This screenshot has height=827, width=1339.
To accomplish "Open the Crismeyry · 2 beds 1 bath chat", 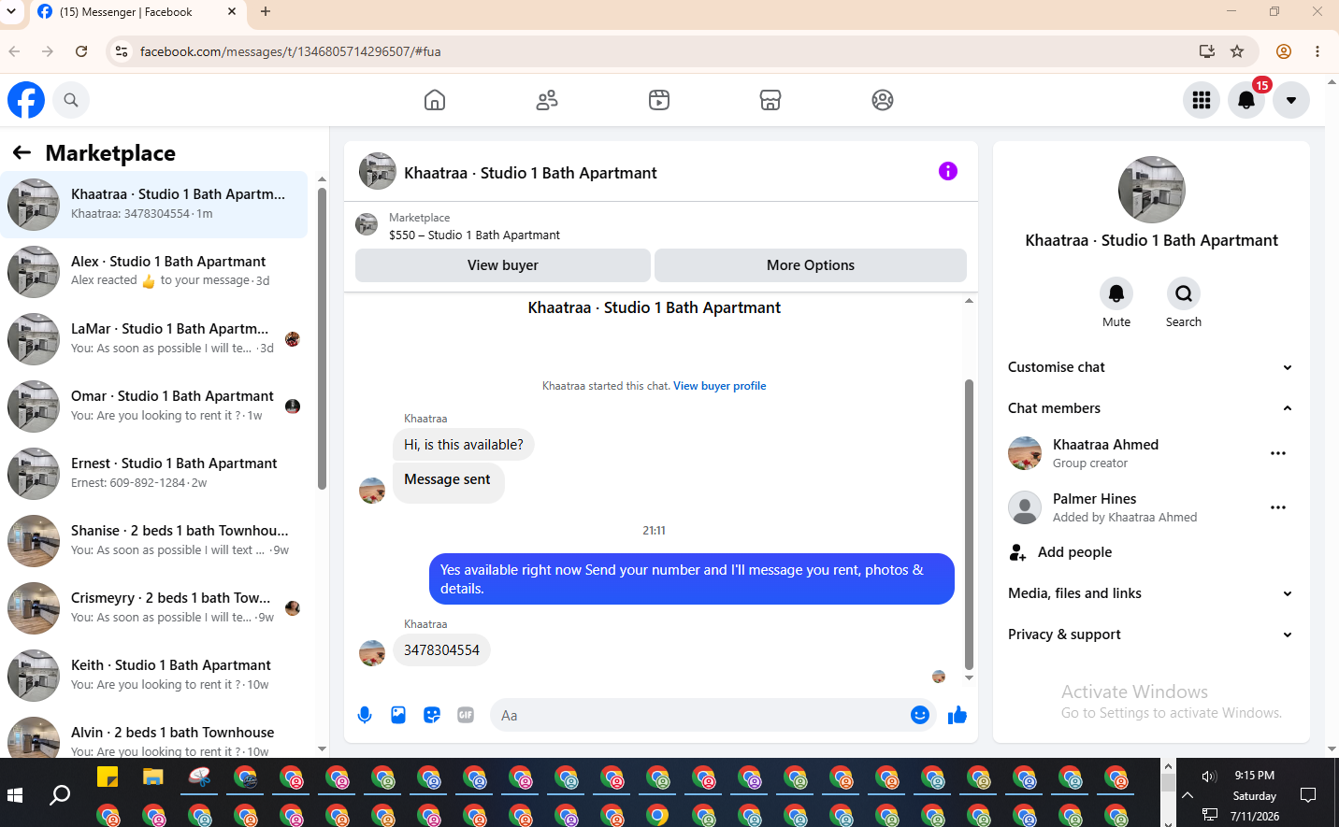I will 154,608.
